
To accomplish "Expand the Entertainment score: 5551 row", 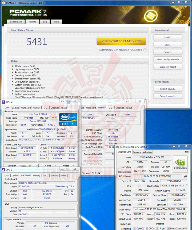I will click(13, 79).
